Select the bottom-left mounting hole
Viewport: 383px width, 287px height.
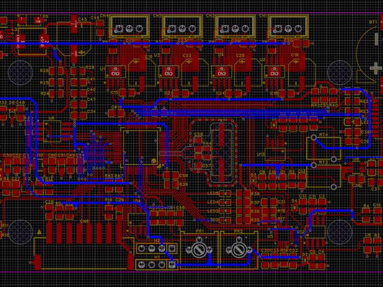(x=20, y=232)
